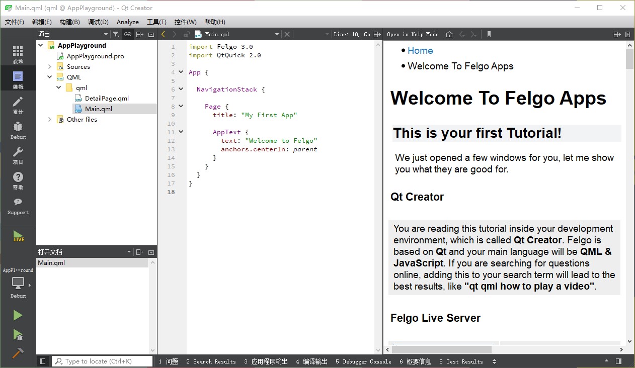Collapse the QML folder node
635x368 pixels.
click(x=50, y=77)
